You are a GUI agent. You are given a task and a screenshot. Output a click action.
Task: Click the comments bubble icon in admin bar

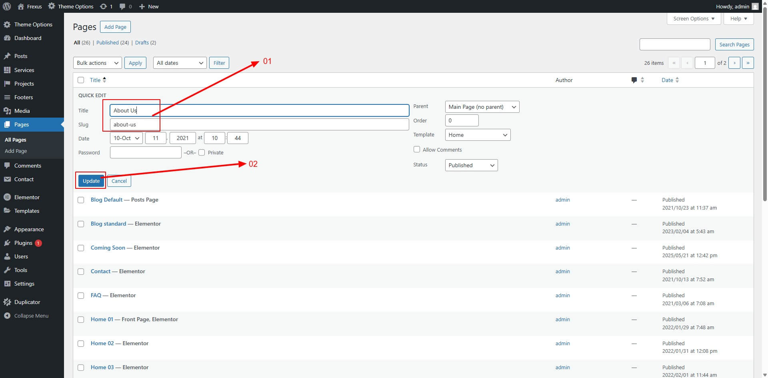[122, 6]
